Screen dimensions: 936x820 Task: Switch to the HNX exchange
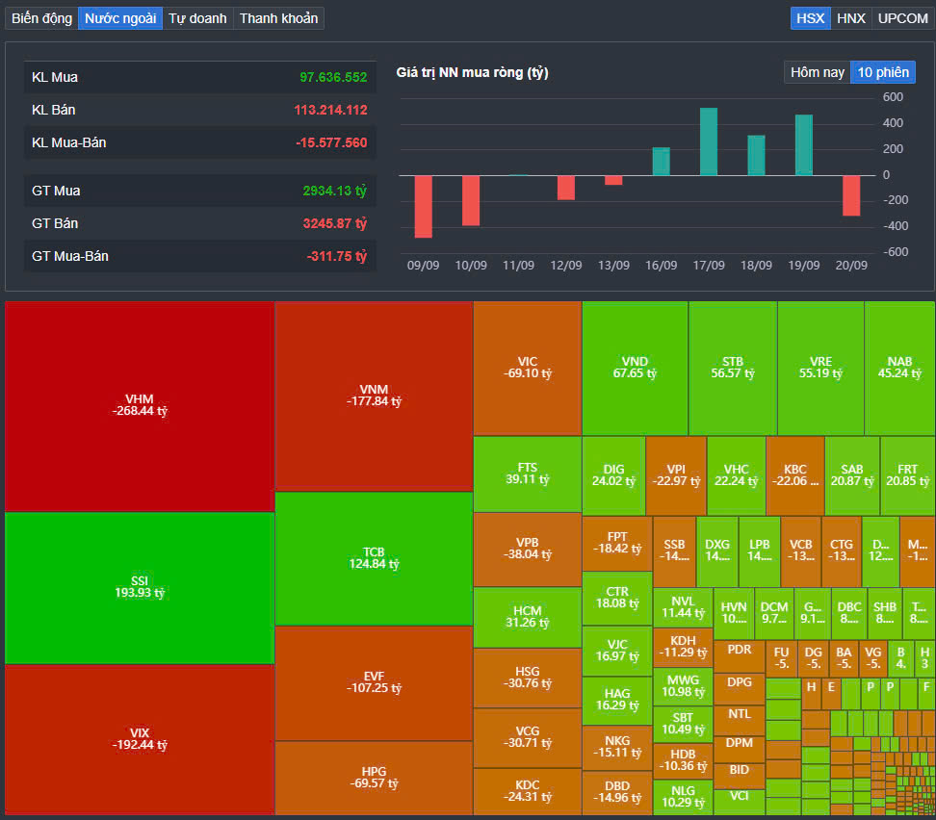coord(850,18)
